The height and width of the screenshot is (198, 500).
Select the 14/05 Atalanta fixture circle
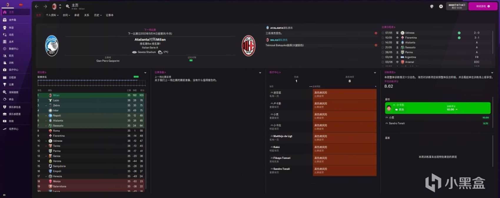(383, 43)
